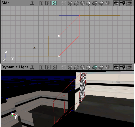
Task: Toggle realtime joystick icon in Side viewport
Action: pos(32,3)
